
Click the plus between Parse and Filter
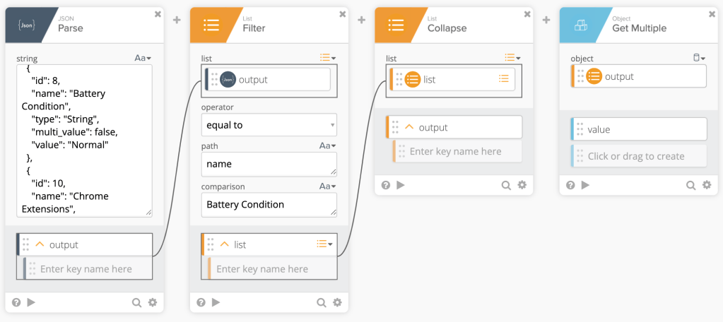177,20
